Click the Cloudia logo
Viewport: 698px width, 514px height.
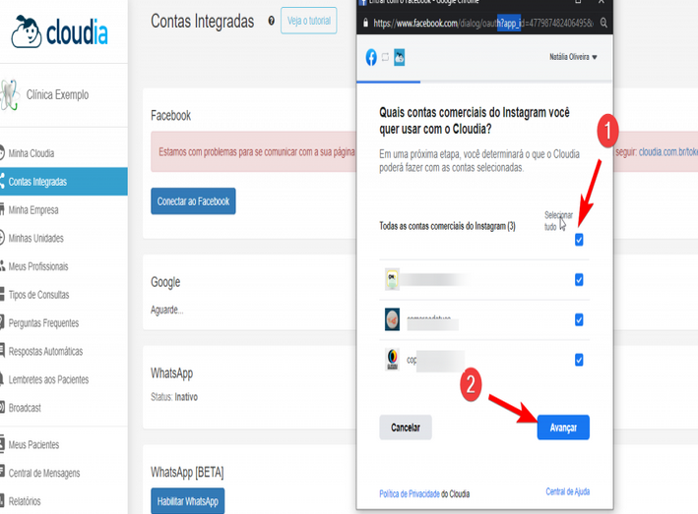(x=59, y=31)
